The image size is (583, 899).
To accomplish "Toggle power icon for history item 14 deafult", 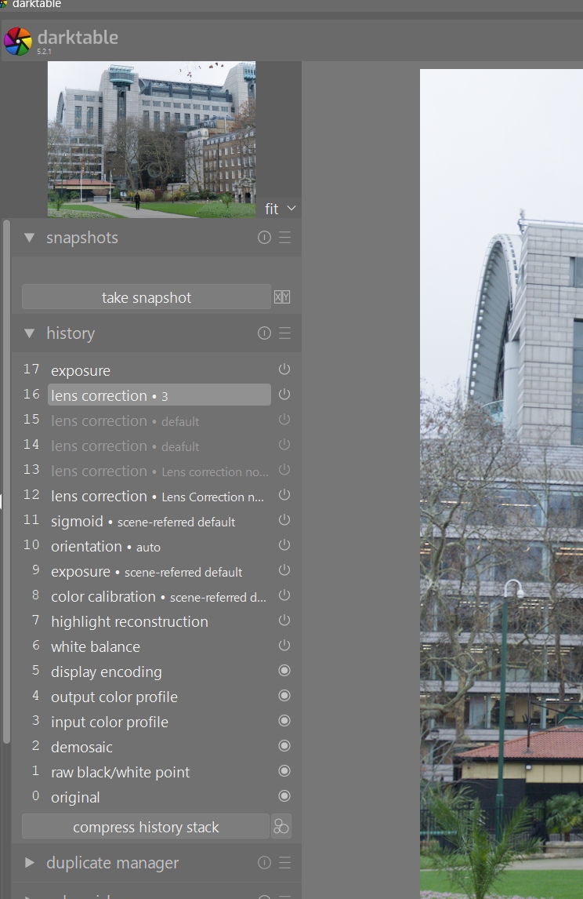I will tap(284, 445).
